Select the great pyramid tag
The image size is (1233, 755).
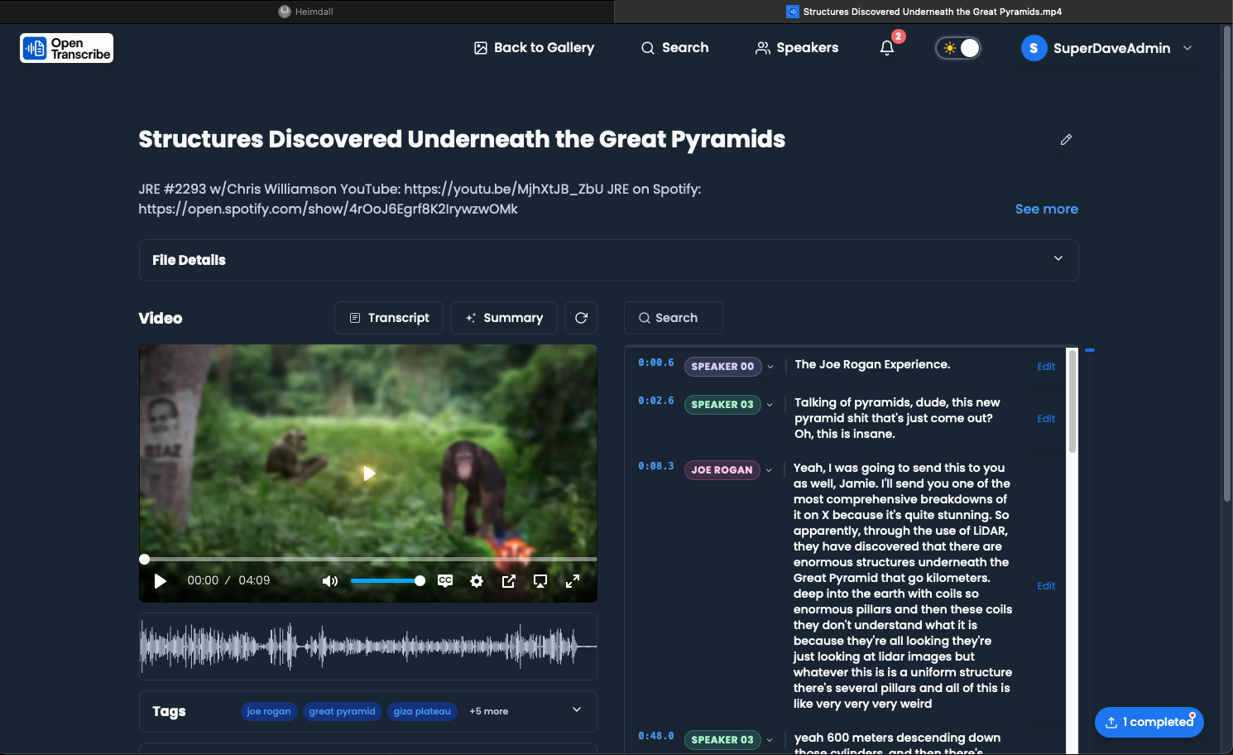coord(342,711)
